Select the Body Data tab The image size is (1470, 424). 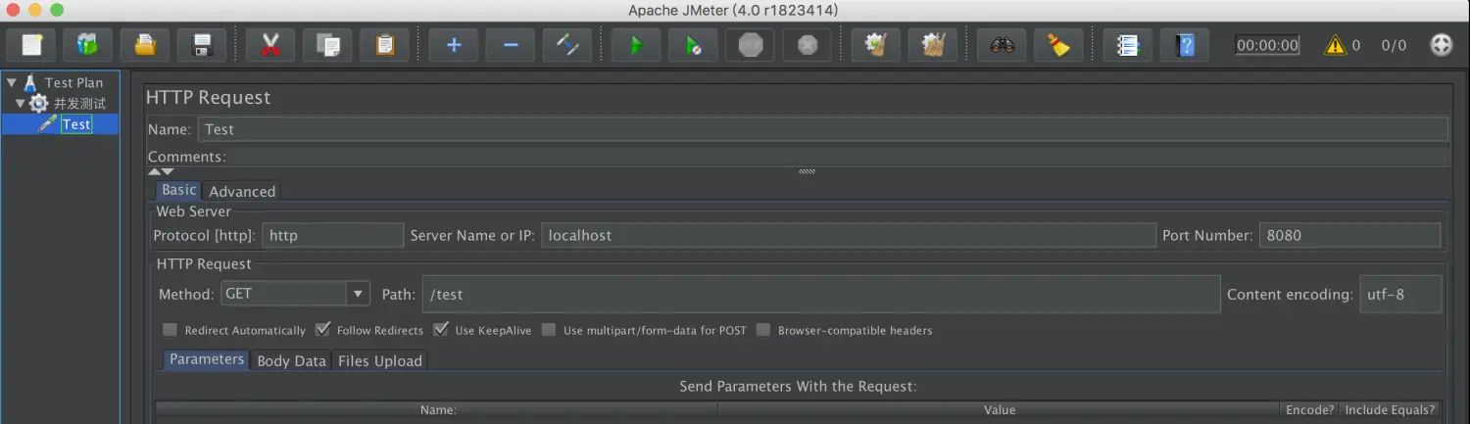pyautogui.click(x=291, y=360)
